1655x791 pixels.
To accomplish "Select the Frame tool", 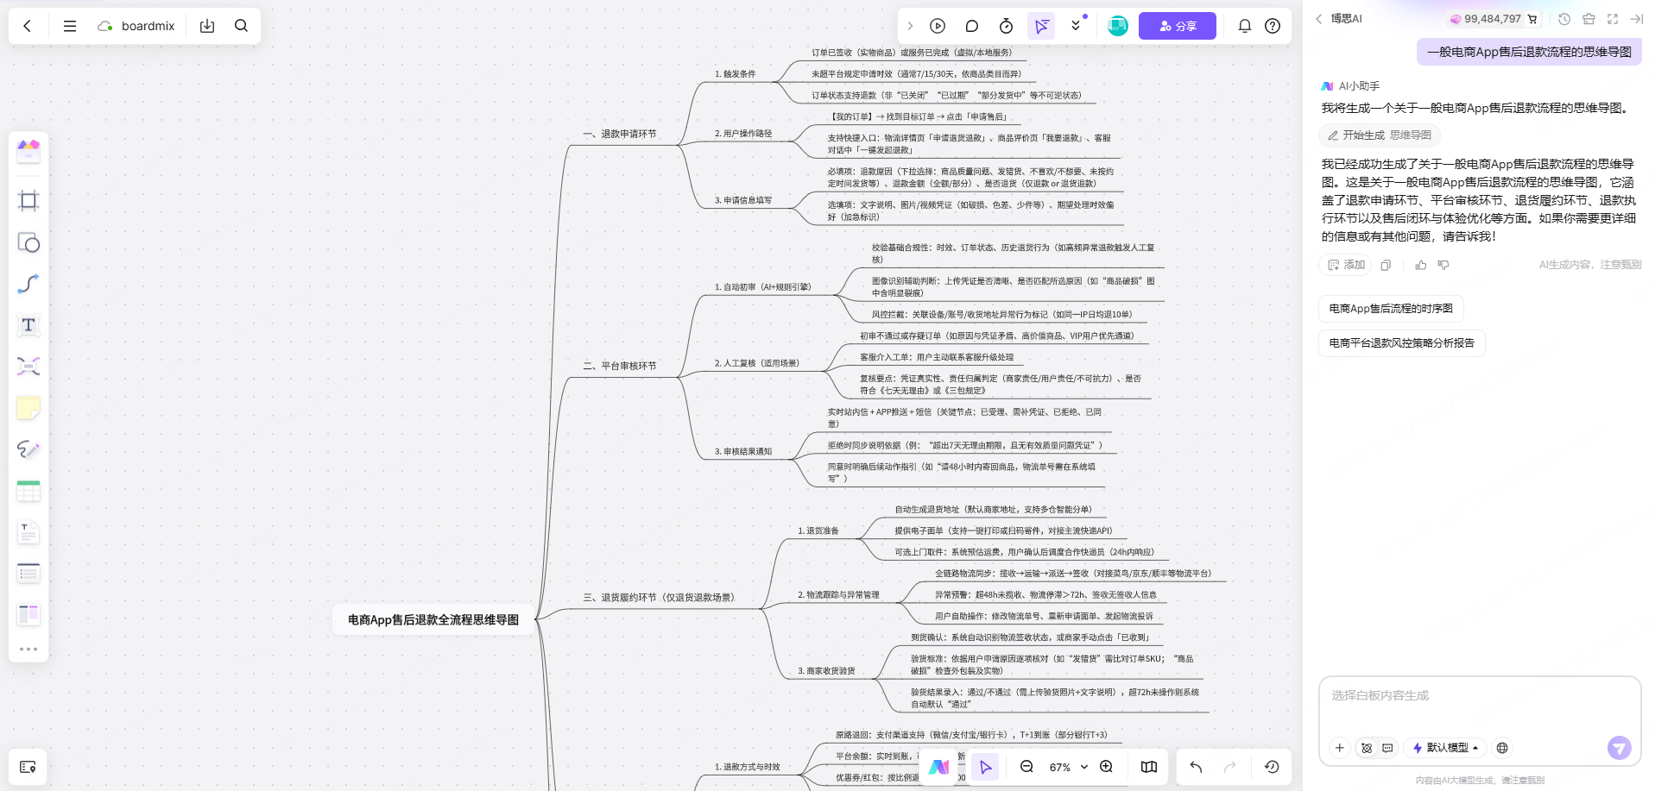I will coord(28,199).
